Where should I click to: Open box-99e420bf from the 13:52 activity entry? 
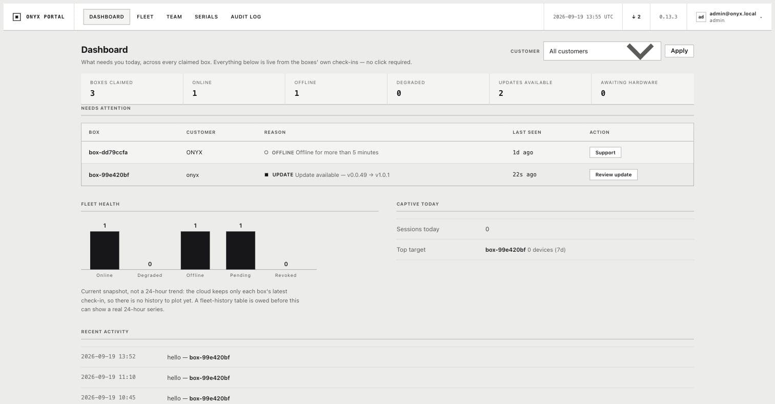[210, 357]
